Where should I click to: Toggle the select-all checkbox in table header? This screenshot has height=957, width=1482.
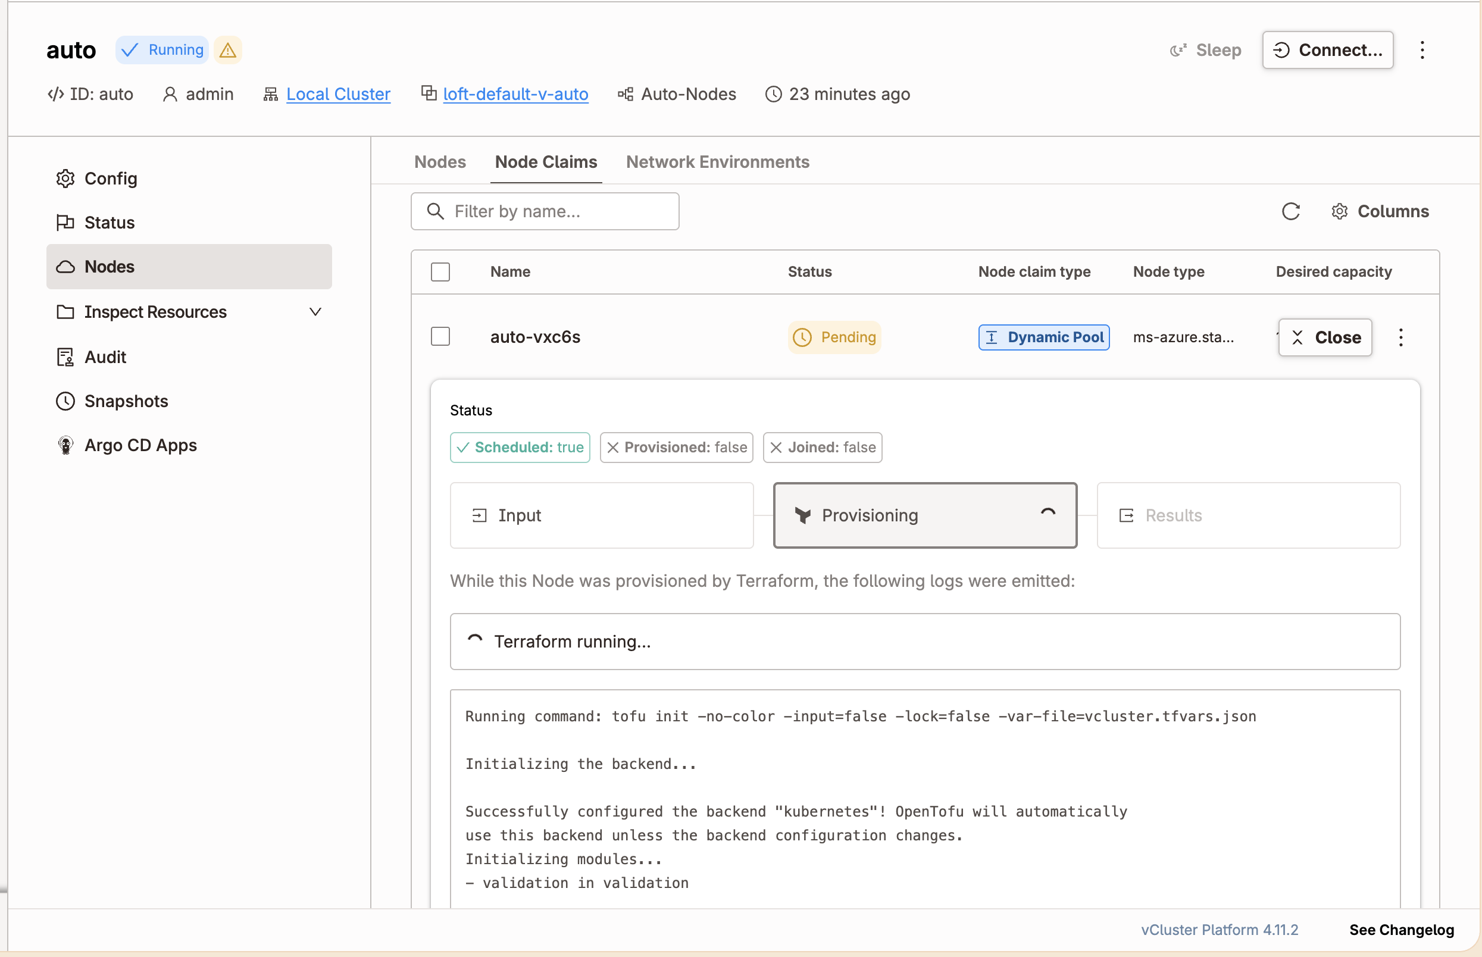pyautogui.click(x=440, y=272)
